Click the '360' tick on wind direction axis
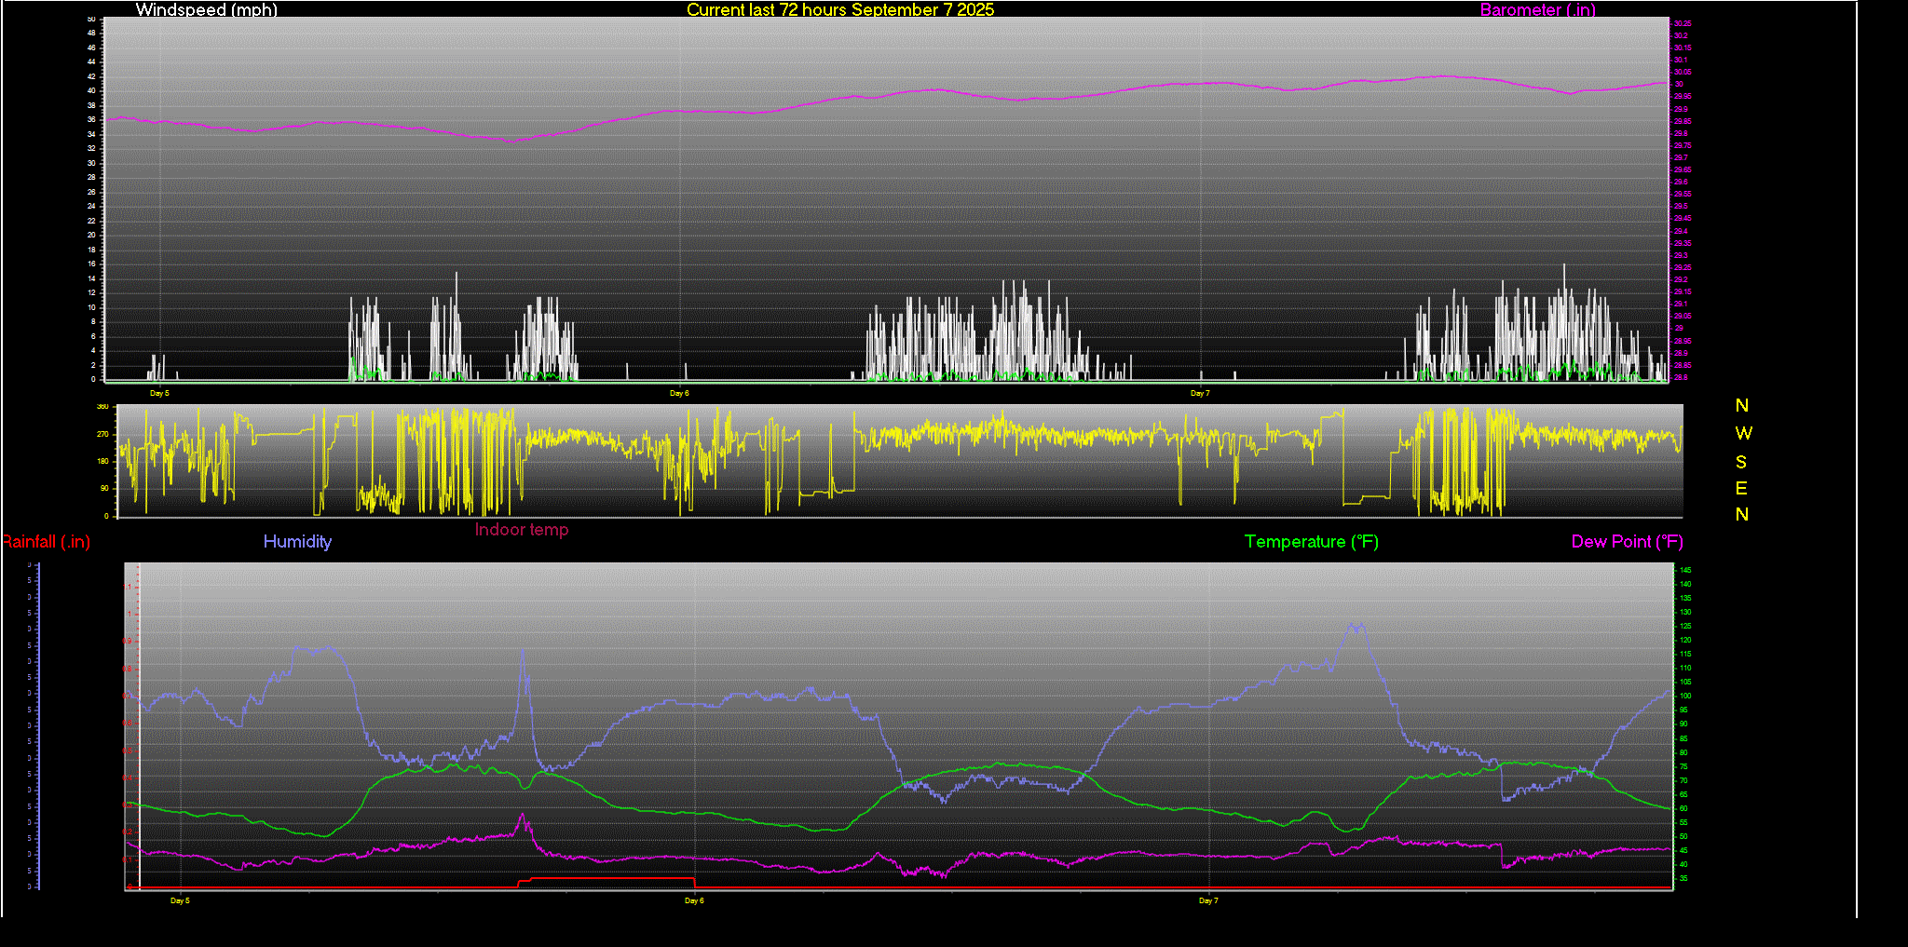This screenshot has height=947, width=1908. tap(102, 407)
